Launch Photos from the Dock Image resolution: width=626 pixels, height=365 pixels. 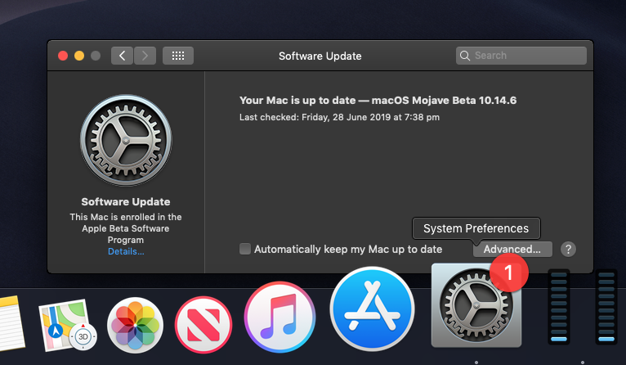pyautogui.click(x=136, y=325)
